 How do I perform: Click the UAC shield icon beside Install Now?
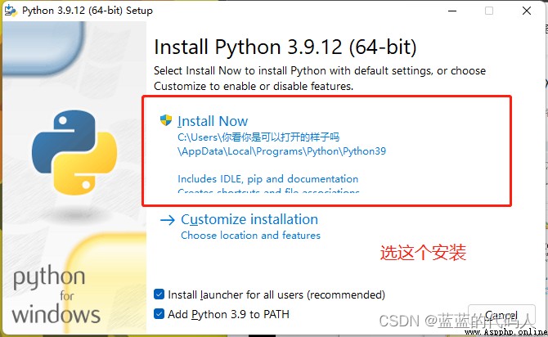tap(166, 120)
